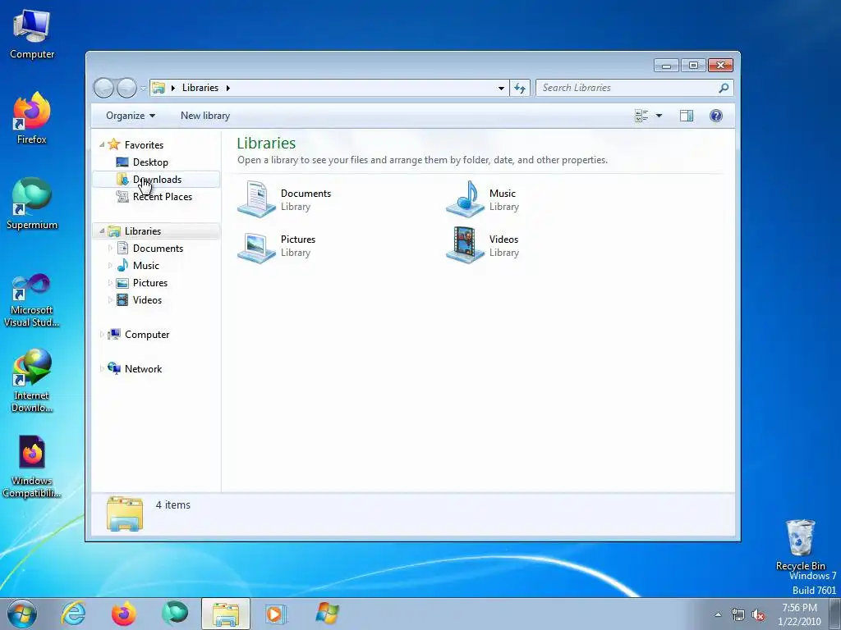Expand Network node arrow
The height and width of the screenshot is (630, 841).
102,368
